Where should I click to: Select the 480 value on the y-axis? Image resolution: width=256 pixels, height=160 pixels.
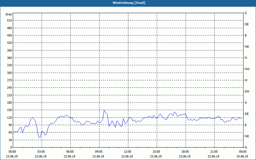[10, 28]
